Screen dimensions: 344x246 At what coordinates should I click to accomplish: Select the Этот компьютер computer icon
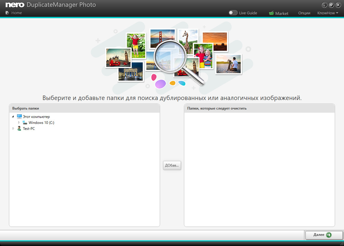(x=19, y=117)
